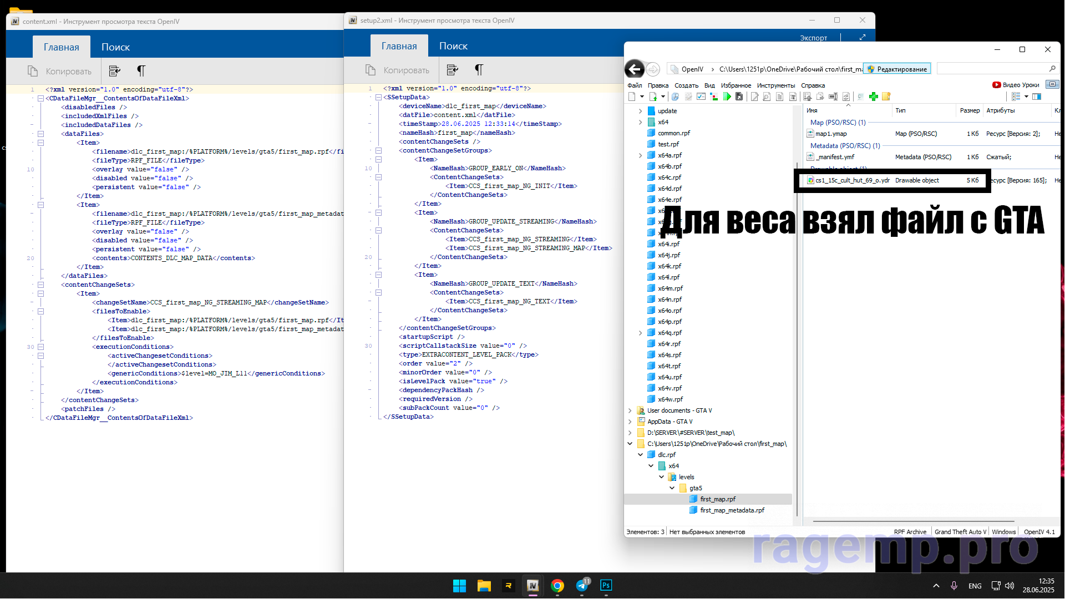The height and width of the screenshot is (599, 1065).
Task: Click the rename field icon in OpenIV toolbar
Action: tap(833, 97)
